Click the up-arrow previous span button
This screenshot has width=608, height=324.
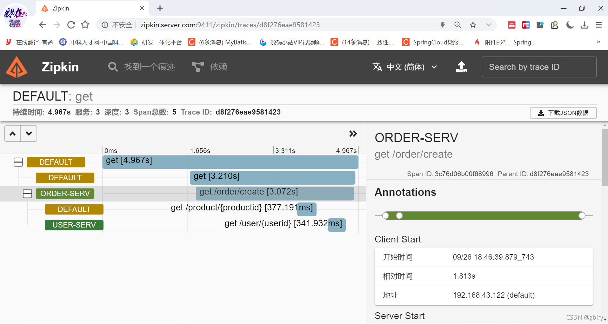(x=13, y=134)
